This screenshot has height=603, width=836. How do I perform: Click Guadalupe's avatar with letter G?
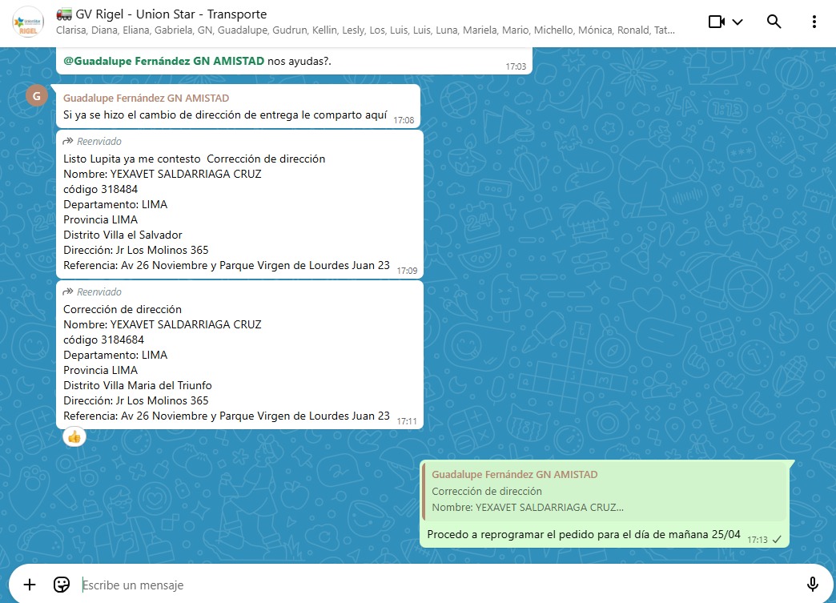click(x=36, y=95)
